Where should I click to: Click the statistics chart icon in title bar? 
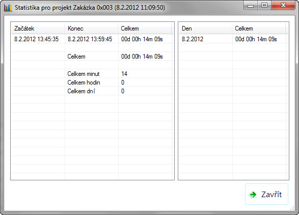(x=8, y=8)
